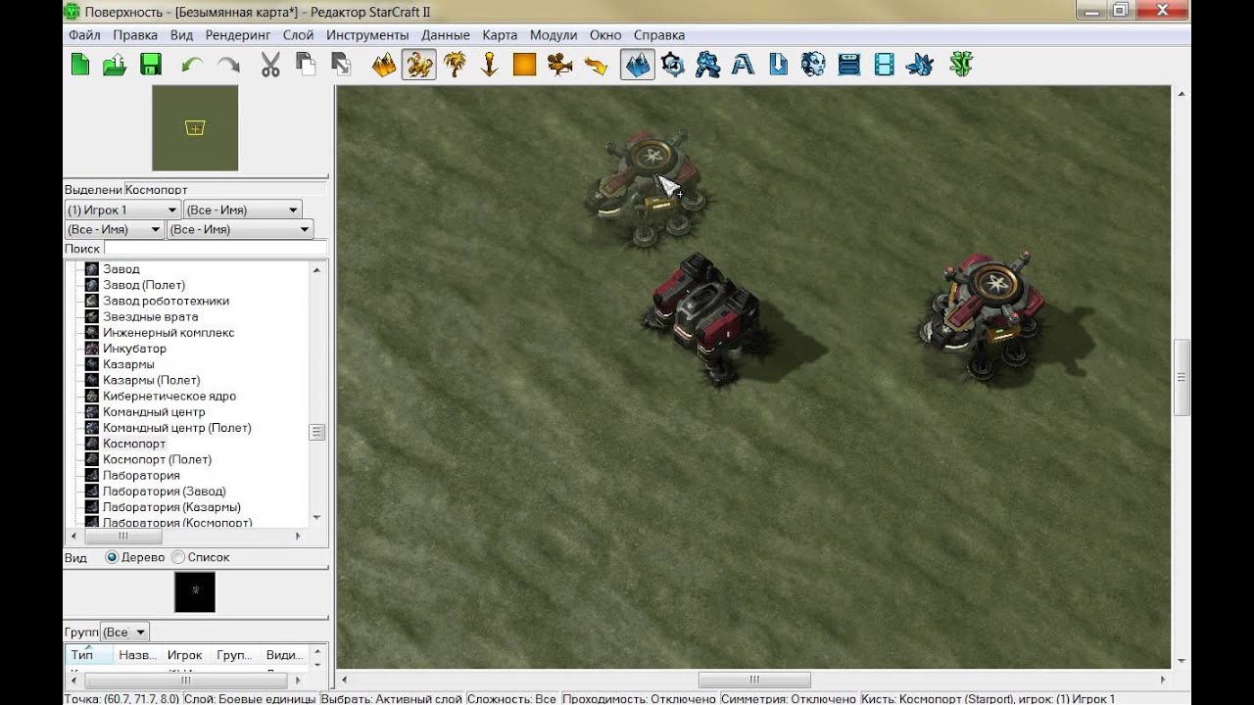
Task: Open the Terrain module blue mountain icon
Action: (x=638, y=66)
